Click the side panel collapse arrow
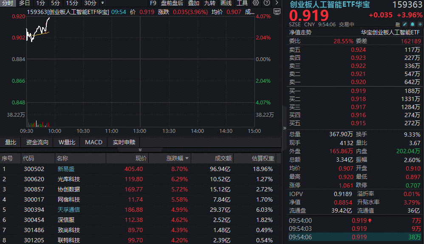The width and height of the screenshot is (424, 244). (284, 128)
